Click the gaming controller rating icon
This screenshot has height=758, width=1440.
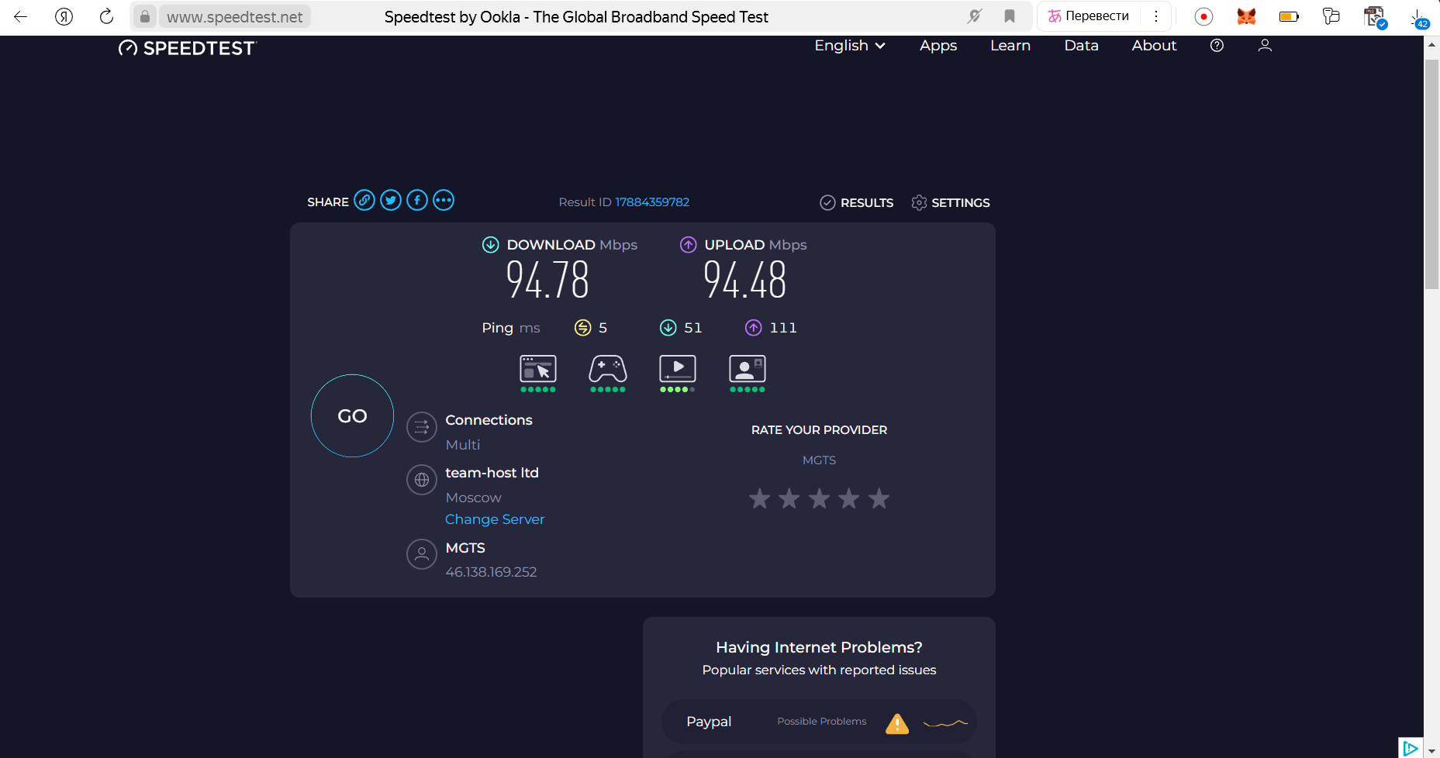point(608,369)
